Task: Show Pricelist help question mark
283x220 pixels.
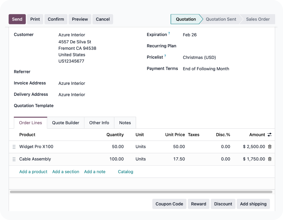Action: point(165,56)
